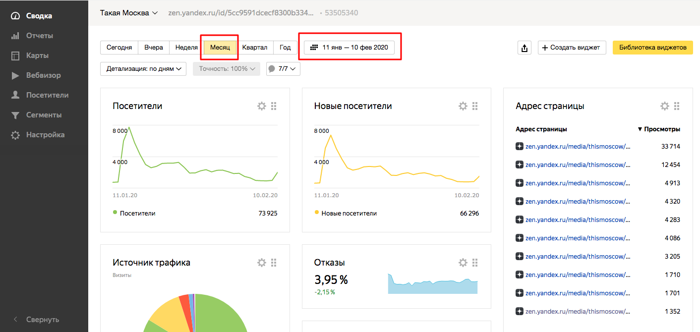
Task: Open settings gear of the Посетители widget
Action: click(x=262, y=106)
